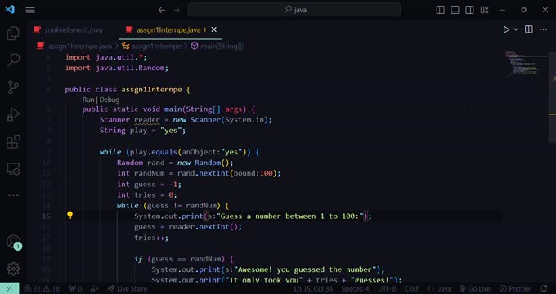This screenshot has height=294, width=556.
Task: Open the Source Control view
Action: pos(13,87)
